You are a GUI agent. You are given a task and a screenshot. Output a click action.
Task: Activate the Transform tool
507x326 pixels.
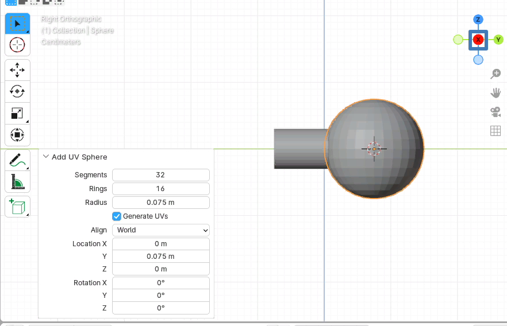click(17, 135)
